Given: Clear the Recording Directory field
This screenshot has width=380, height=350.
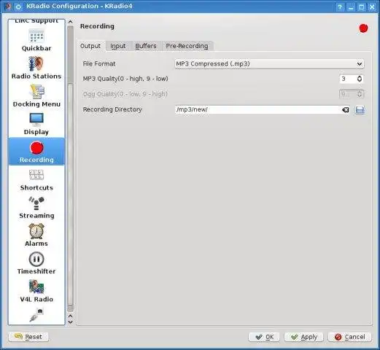Looking at the screenshot, I should pos(345,110).
